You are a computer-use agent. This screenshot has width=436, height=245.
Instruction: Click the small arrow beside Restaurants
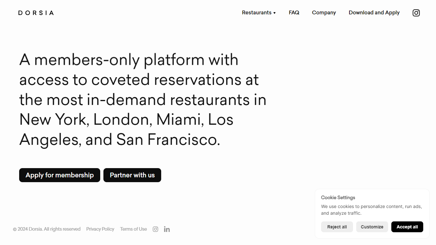(x=274, y=13)
